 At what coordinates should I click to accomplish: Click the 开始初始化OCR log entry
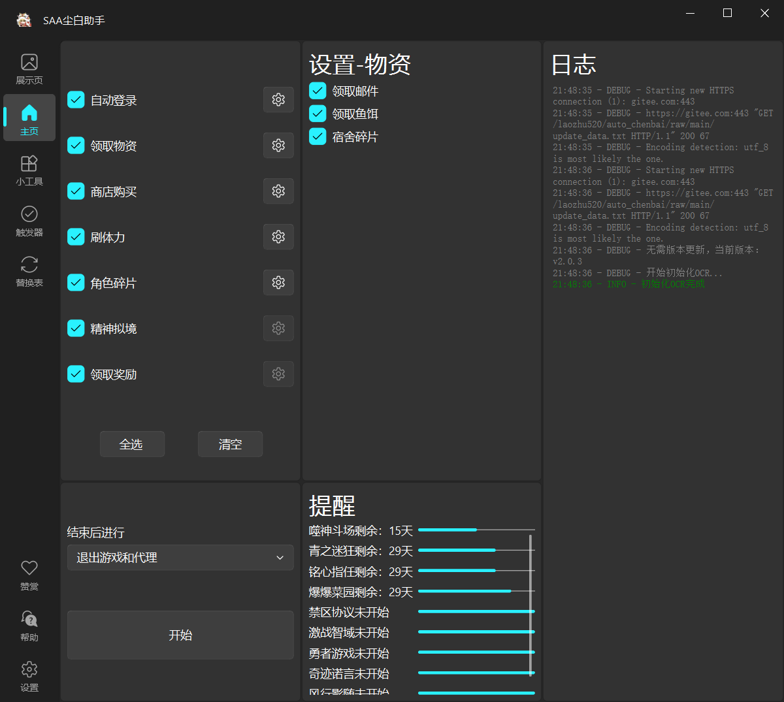tap(638, 273)
